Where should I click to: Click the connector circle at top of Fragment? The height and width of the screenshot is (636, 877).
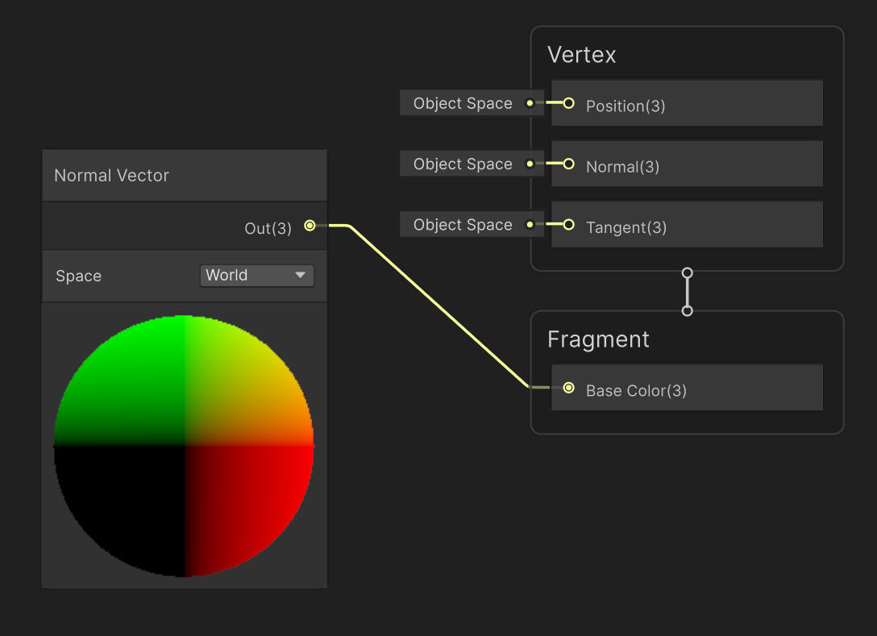pyautogui.click(x=687, y=310)
